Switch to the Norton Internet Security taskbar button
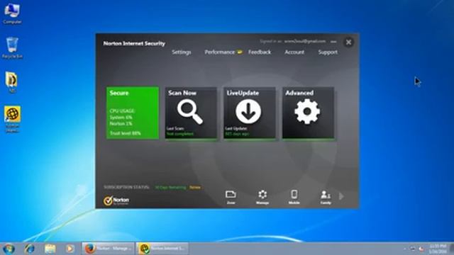Image resolution: width=454 pixels, height=255 pixels. tap(162, 249)
